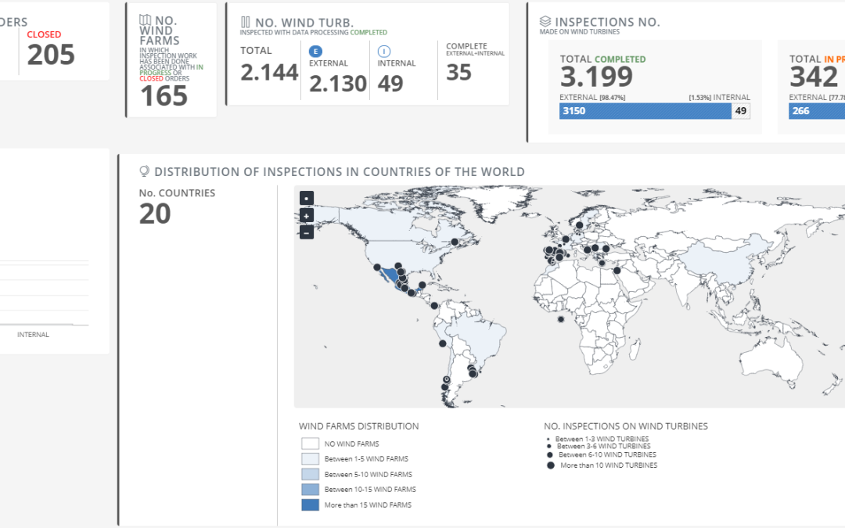Zoom in on the world map
This screenshot has width=845, height=528.
(x=307, y=216)
